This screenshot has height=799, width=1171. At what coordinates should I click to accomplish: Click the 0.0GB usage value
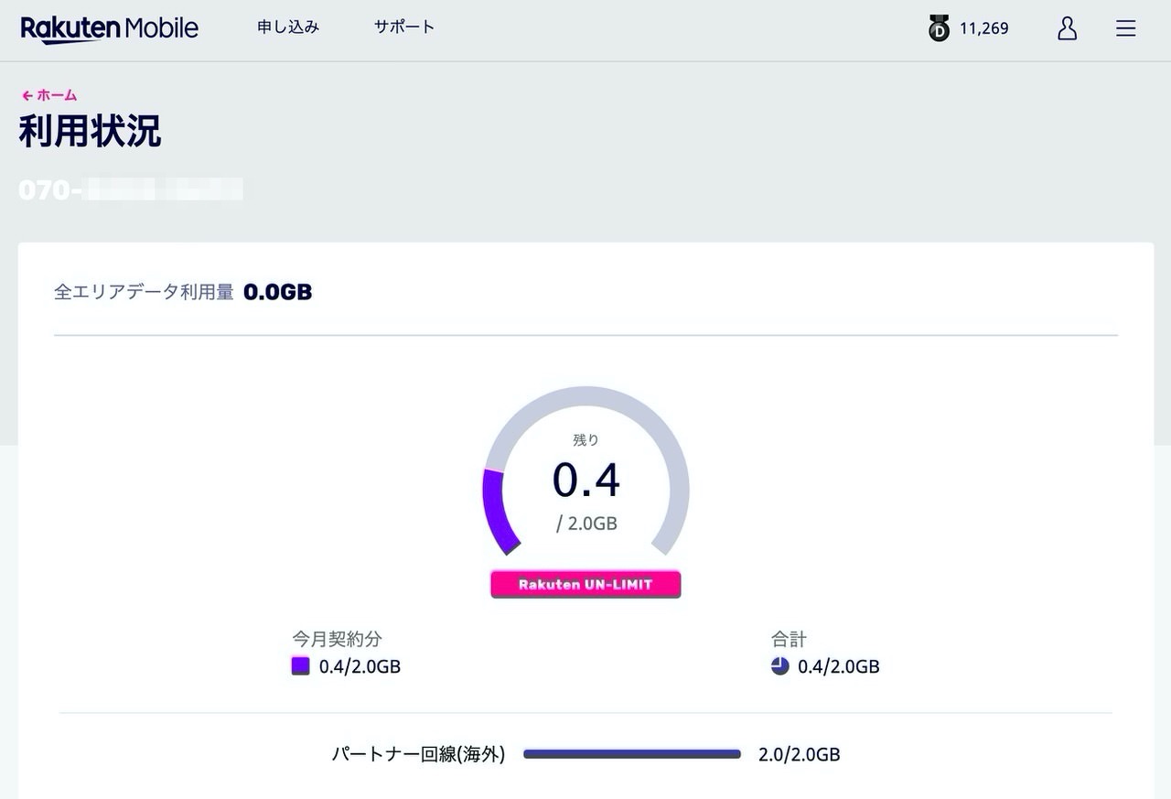coord(278,292)
